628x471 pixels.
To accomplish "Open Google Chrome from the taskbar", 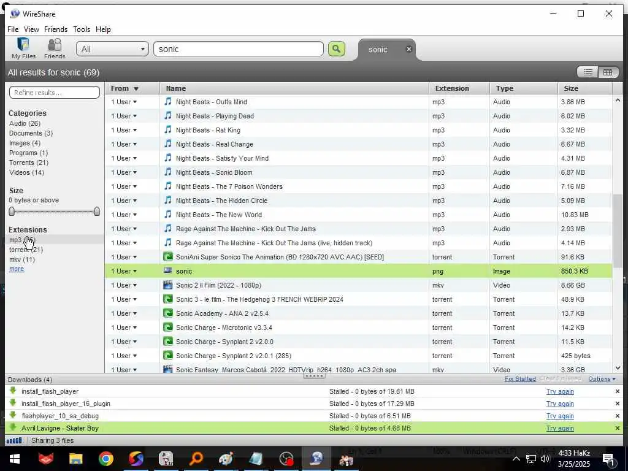I will click(x=105, y=459).
